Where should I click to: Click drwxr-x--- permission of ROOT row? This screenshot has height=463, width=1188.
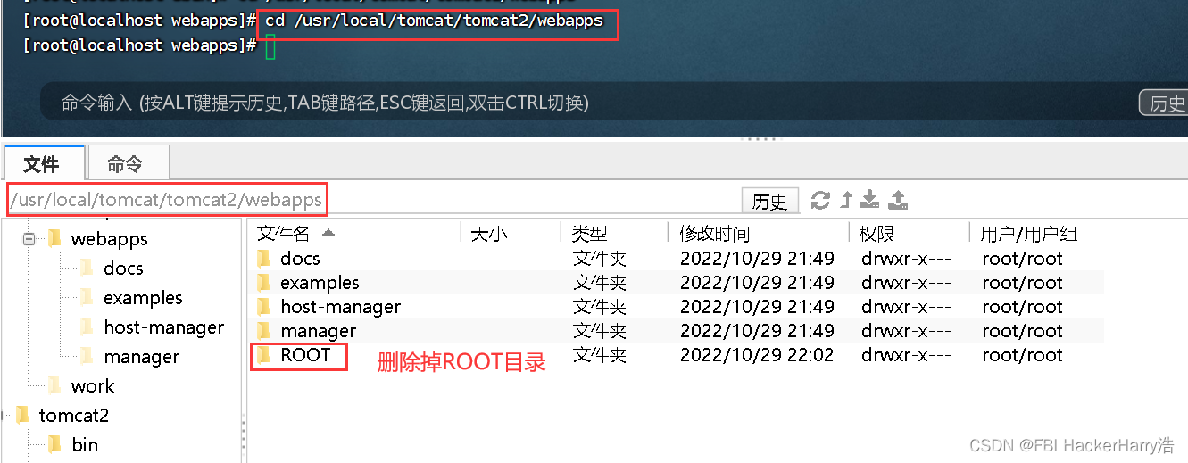tap(906, 355)
